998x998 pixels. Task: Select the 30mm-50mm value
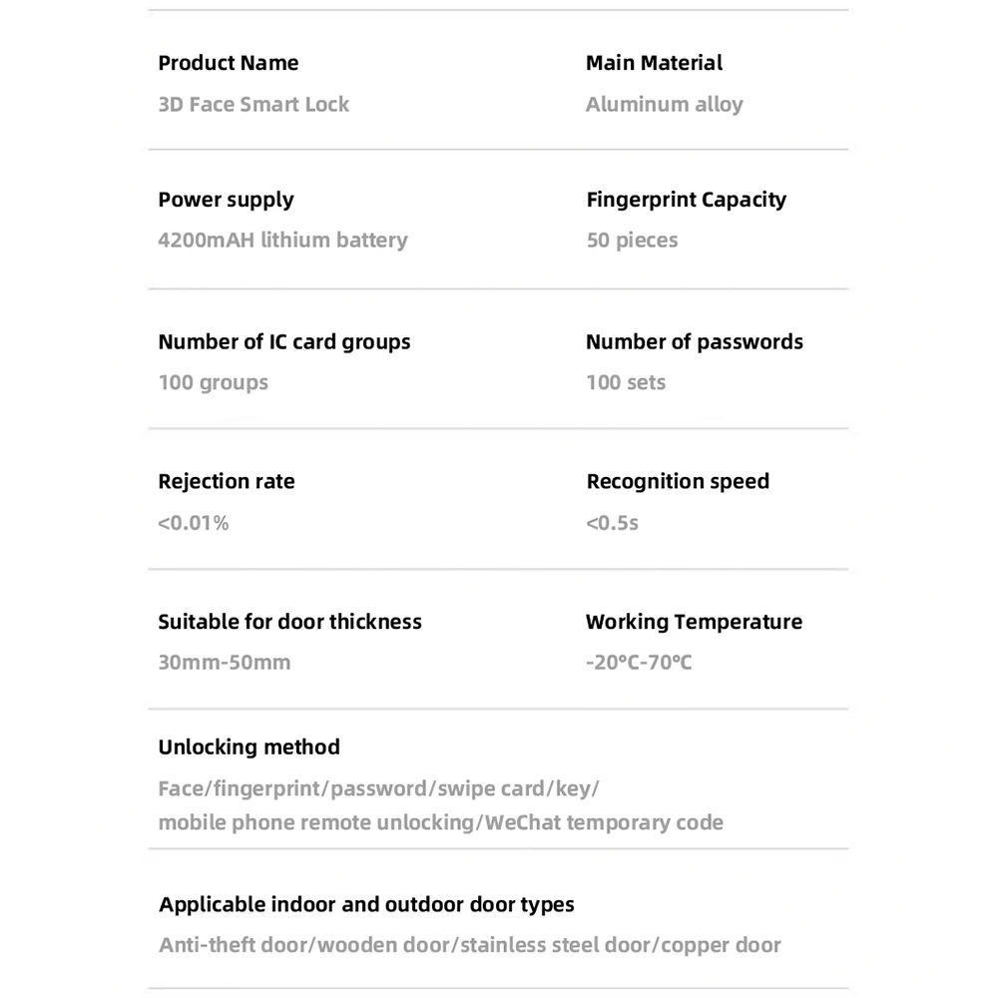click(x=224, y=663)
